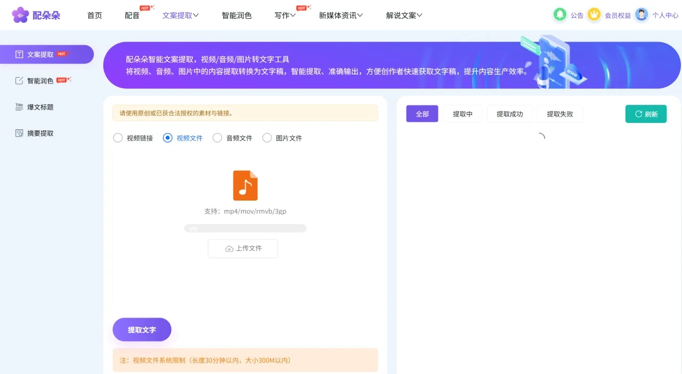The height and width of the screenshot is (374, 682).
Task: Open 个人中心 text link in header
Action: tap(665, 15)
